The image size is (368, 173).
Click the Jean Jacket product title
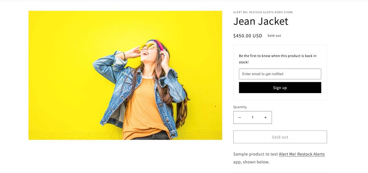click(x=261, y=22)
